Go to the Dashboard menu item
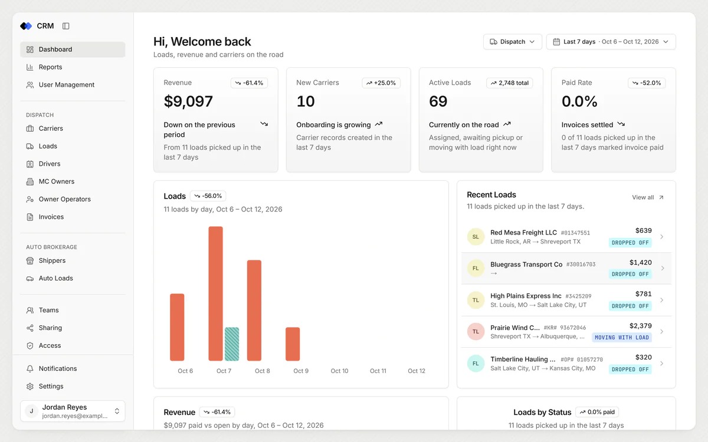The image size is (708, 442). click(73, 50)
